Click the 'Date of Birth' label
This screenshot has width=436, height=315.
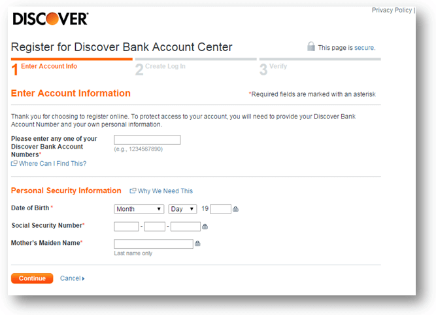[30, 208]
